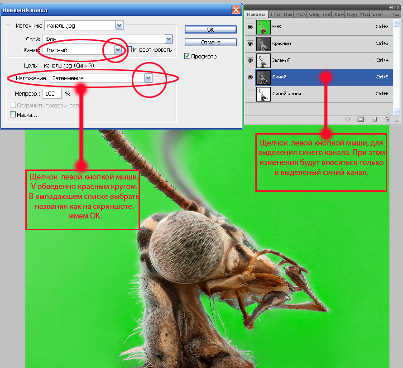Screen dimensions: 403x368
Task: Close the Apply Image dialog via X
Action: [235, 10]
